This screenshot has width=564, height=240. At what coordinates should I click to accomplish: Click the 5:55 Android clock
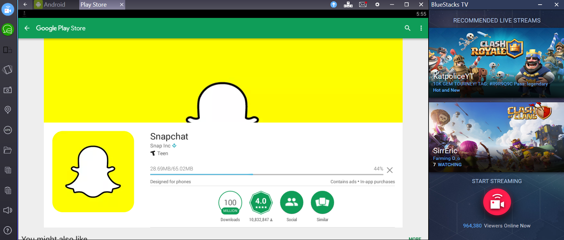pos(421,14)
